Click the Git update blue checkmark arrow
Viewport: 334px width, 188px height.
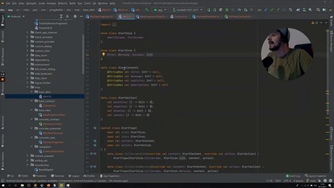click(x=266, y=10)
